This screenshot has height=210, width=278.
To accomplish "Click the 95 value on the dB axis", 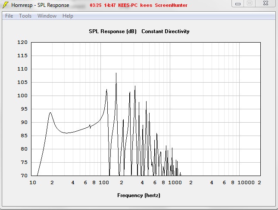I will tap(24, 109).
